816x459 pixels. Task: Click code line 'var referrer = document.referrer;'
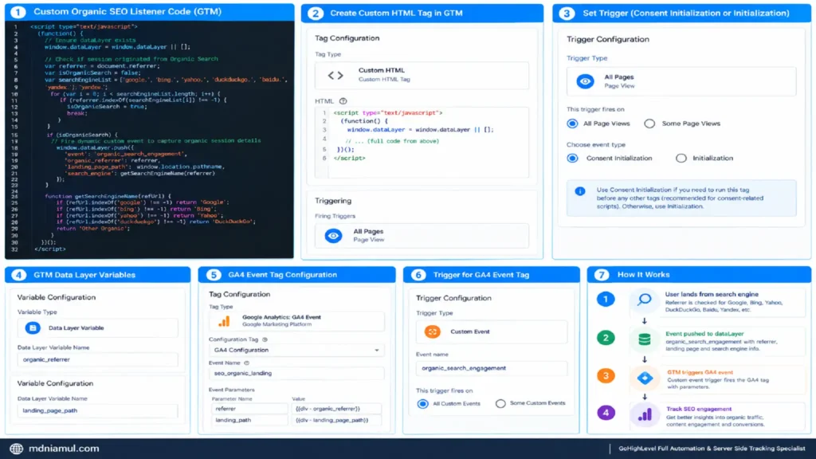point(101,66)
